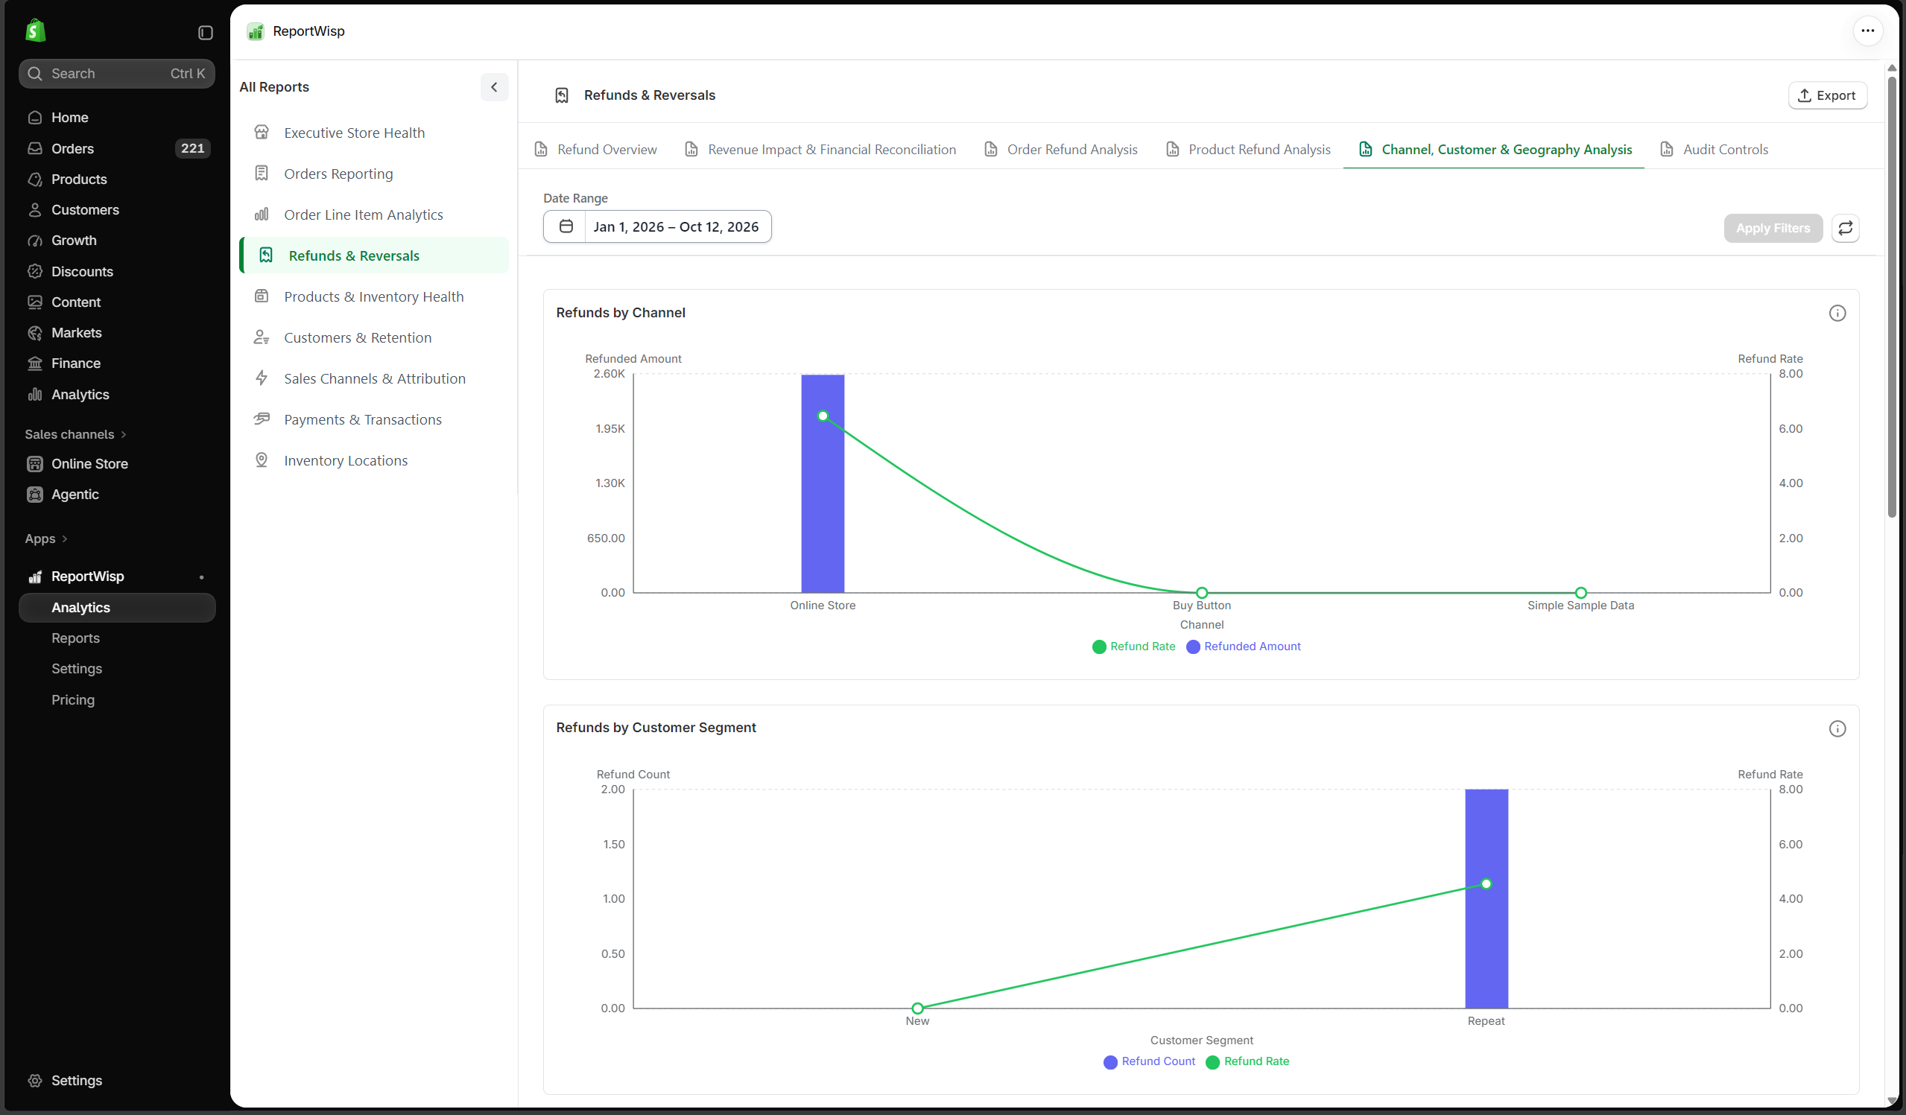Open Refunds by Channel info icon

tap(1837, 313)
